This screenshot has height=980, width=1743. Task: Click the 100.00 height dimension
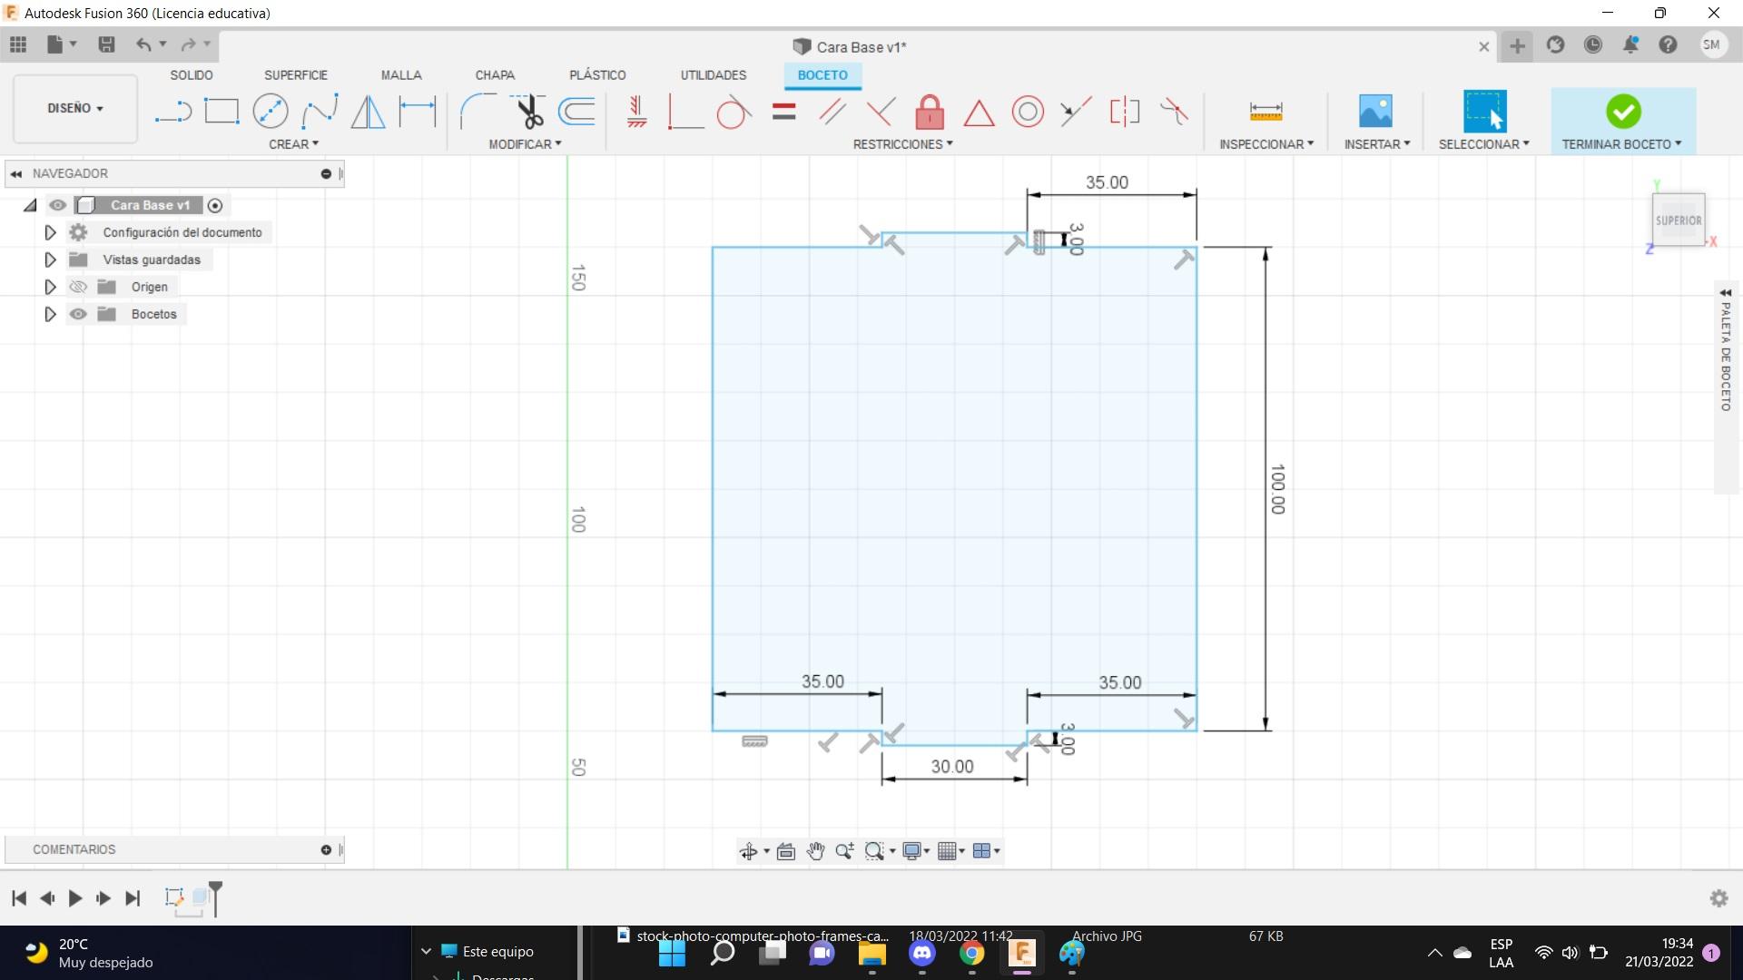(1277, 489)
